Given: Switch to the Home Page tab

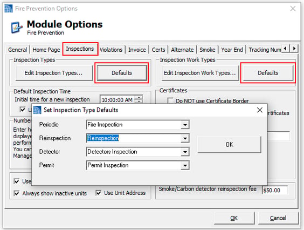Looking at the screenshot, I should click(46, 50).
